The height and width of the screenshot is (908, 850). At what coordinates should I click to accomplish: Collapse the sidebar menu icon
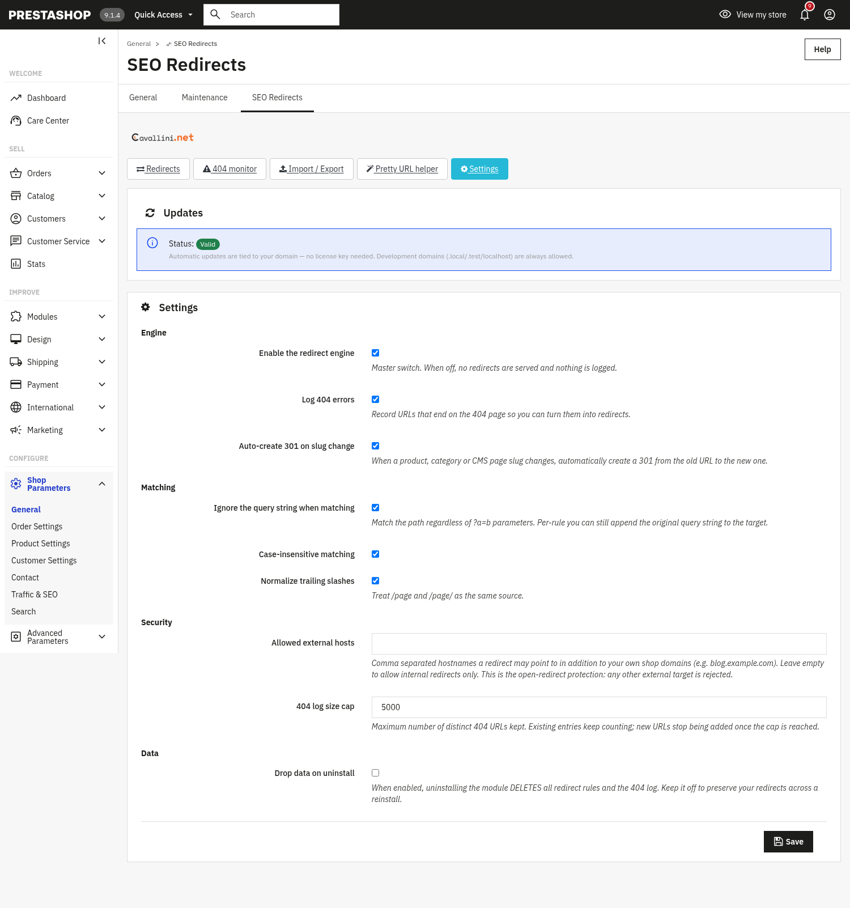[x=102, y=41]
